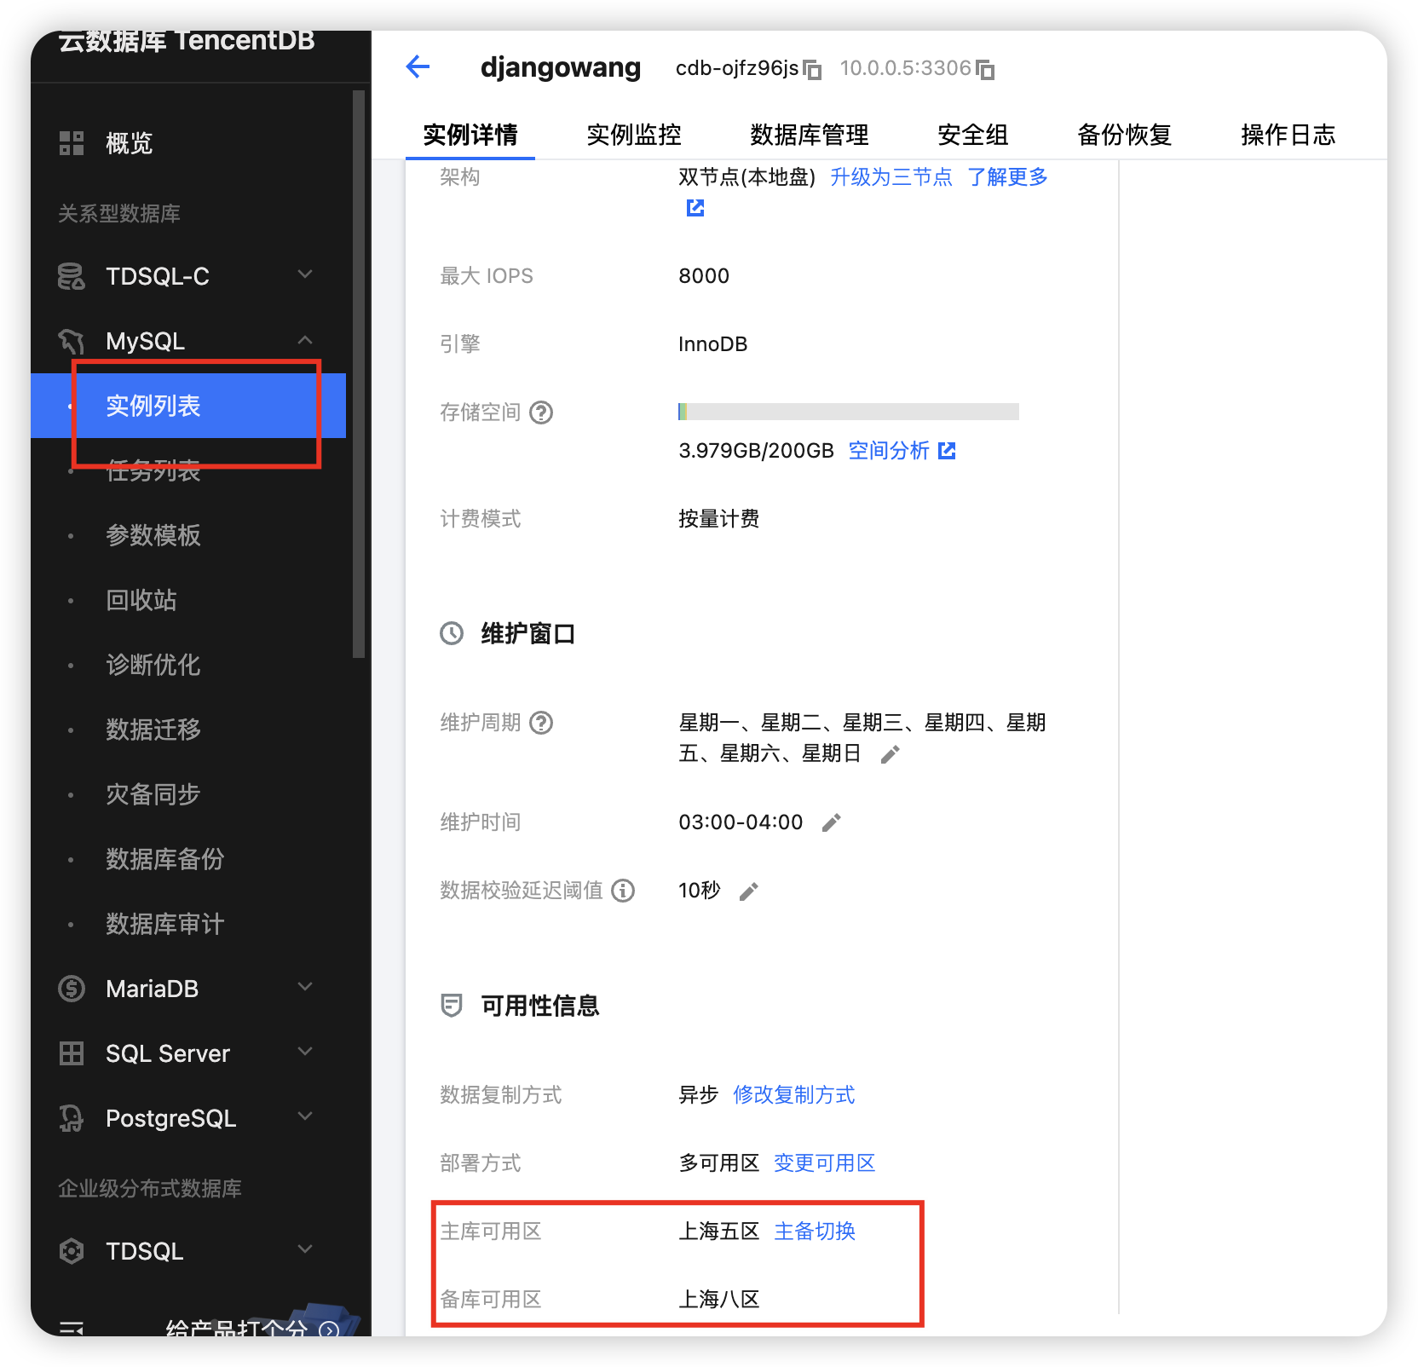Viewport: 1418px width, 1367px height.
Task: Click 了解更多 link
Action: pos(1007,177)
